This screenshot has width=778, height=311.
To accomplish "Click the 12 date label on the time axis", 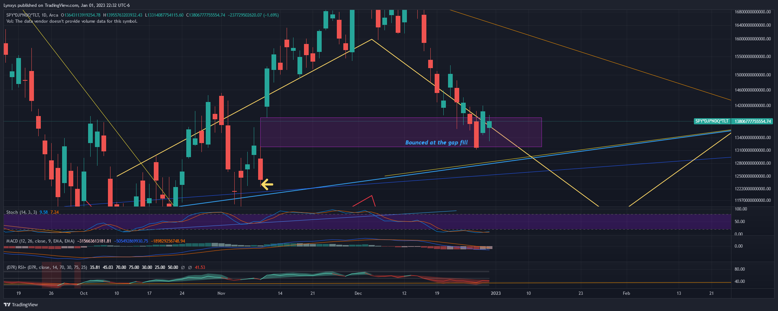I will [404, 293].
